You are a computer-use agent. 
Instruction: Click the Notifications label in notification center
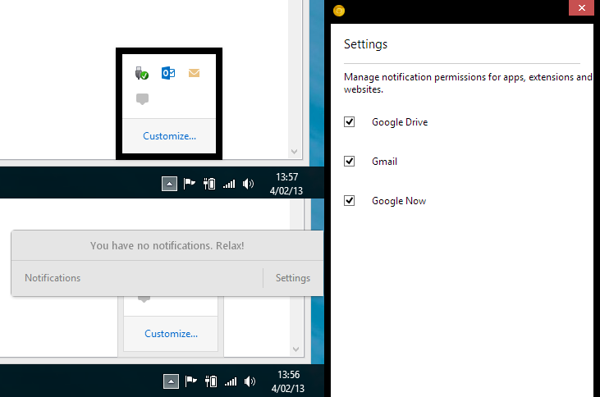[x=53, y=278]
